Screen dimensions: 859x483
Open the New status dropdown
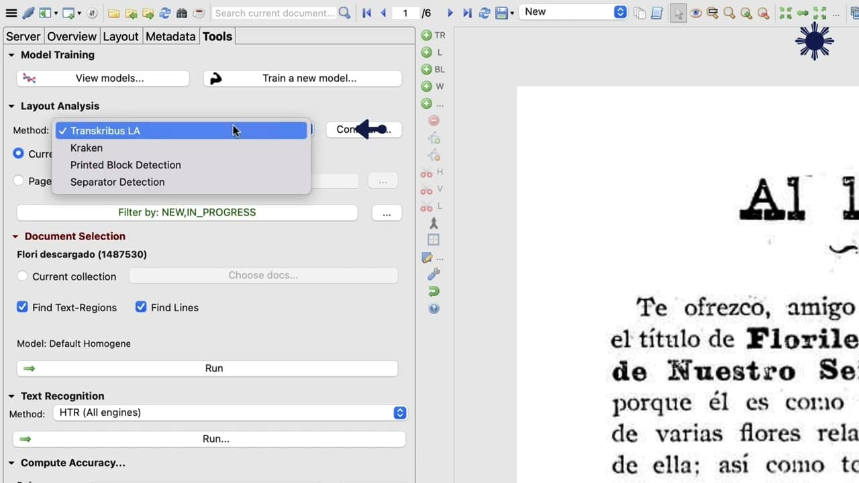tap(573, 12)
